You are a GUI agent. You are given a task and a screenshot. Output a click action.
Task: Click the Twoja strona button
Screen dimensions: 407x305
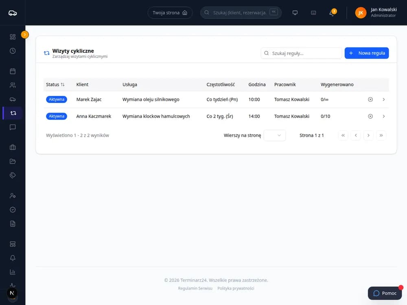(x=170, y=13)
